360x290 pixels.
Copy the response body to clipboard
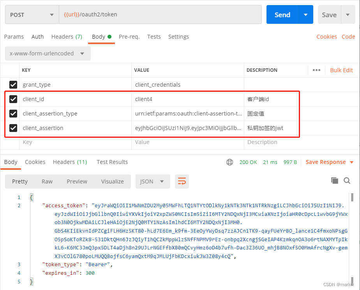click(334, 180)
